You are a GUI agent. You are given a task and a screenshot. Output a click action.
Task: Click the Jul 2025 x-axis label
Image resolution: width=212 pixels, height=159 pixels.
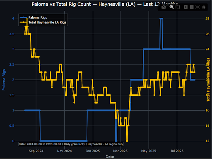177,151
